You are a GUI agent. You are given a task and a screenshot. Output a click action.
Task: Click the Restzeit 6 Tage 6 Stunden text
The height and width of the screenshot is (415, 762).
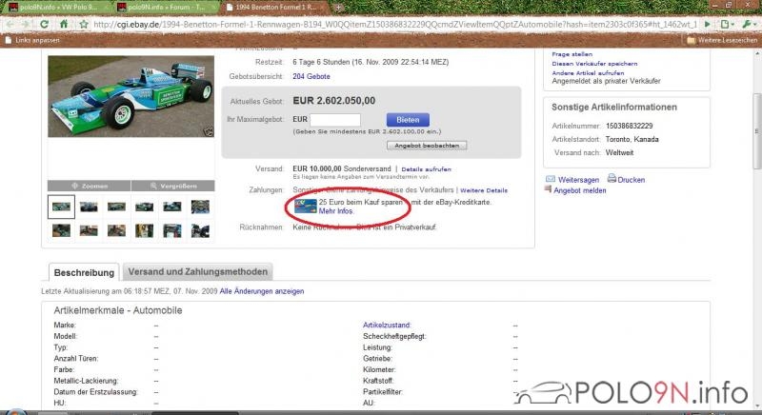(371, 62)
